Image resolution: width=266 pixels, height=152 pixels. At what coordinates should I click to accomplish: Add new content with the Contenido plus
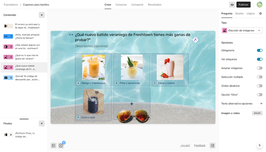(x=42, y=15)
